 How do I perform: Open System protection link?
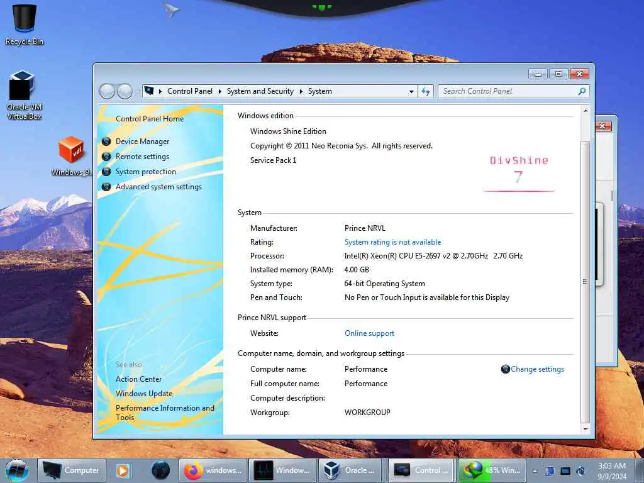[146, 172]
